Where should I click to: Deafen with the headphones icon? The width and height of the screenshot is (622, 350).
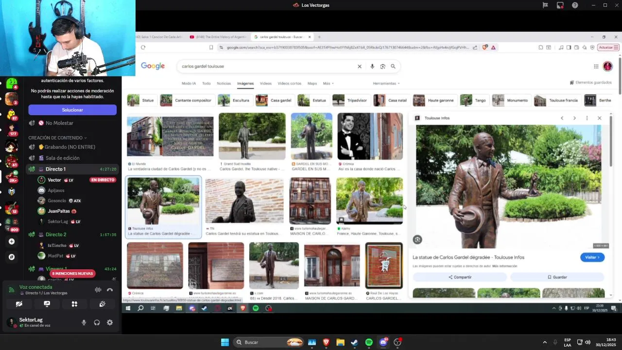coord(97,322)
